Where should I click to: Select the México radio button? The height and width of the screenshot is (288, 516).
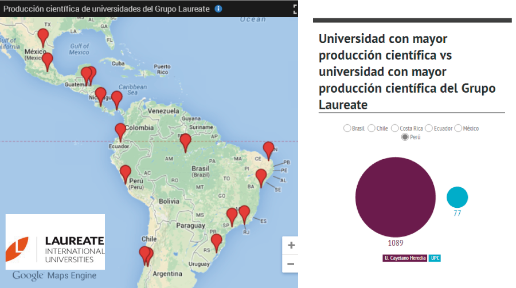click(x=458, y=128)
